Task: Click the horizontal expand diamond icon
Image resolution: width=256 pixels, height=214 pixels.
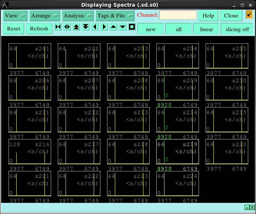Action: point(67,27)
